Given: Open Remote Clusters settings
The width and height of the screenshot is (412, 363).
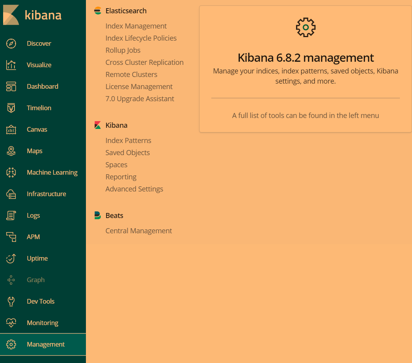Looking at the screenshot, I should (x=131, y=74).
